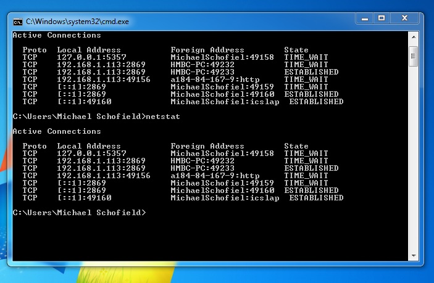Click MichaelSchofiel:49158 in the second table
Viewport: 434px width, 283px height.
pyautogui.click(x=222, y=154)
